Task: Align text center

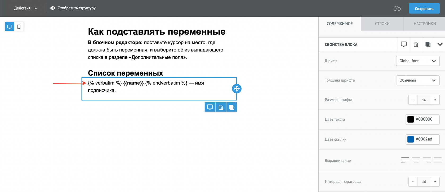Action: coord(416,160)
